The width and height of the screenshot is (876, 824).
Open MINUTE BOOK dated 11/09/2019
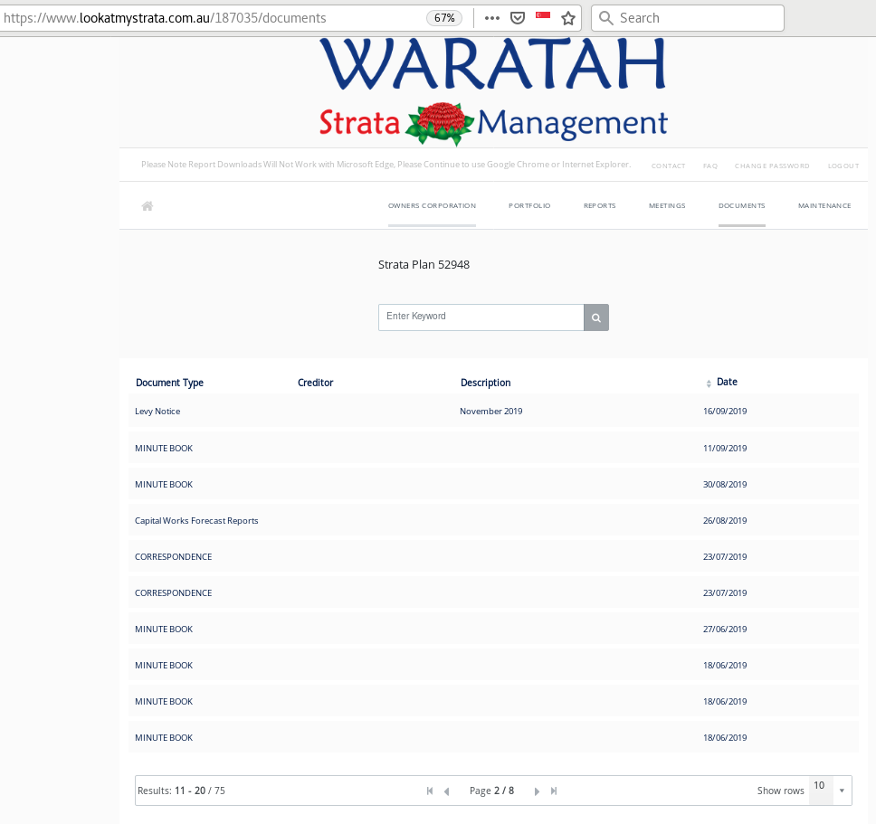tap(493, 448)
